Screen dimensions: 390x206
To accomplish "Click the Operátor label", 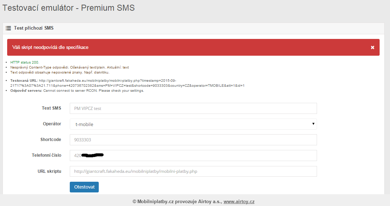I will click(52, 124).
